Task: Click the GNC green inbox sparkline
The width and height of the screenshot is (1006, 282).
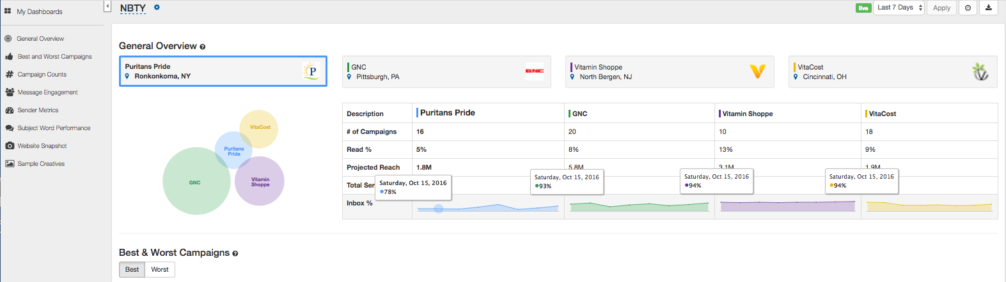Action: click(x=640, y=207)
